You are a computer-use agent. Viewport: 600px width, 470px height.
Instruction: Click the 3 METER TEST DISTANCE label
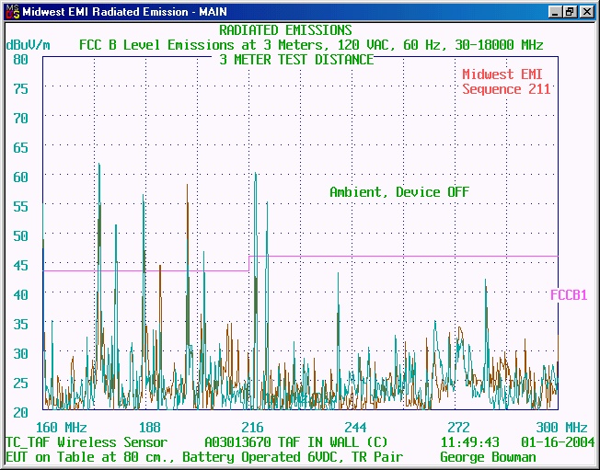pyautogui.click(x=296, y=60)
